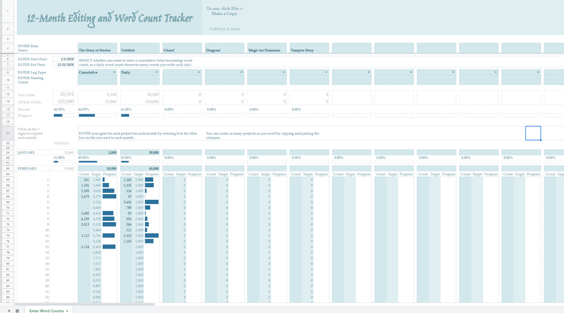This screenshot has width=564, height=313.
Task: Select count cell 3,479
Action: point(84,196)
